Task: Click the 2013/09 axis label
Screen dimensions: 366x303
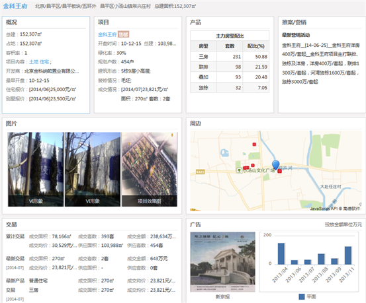Action: click(x=334, y=275)
